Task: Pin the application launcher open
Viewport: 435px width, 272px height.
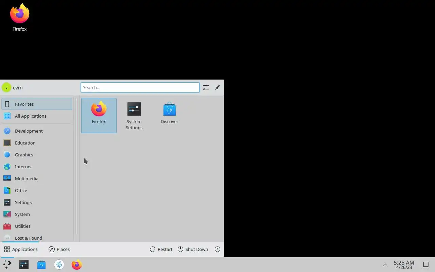Action: coord(217,87)
